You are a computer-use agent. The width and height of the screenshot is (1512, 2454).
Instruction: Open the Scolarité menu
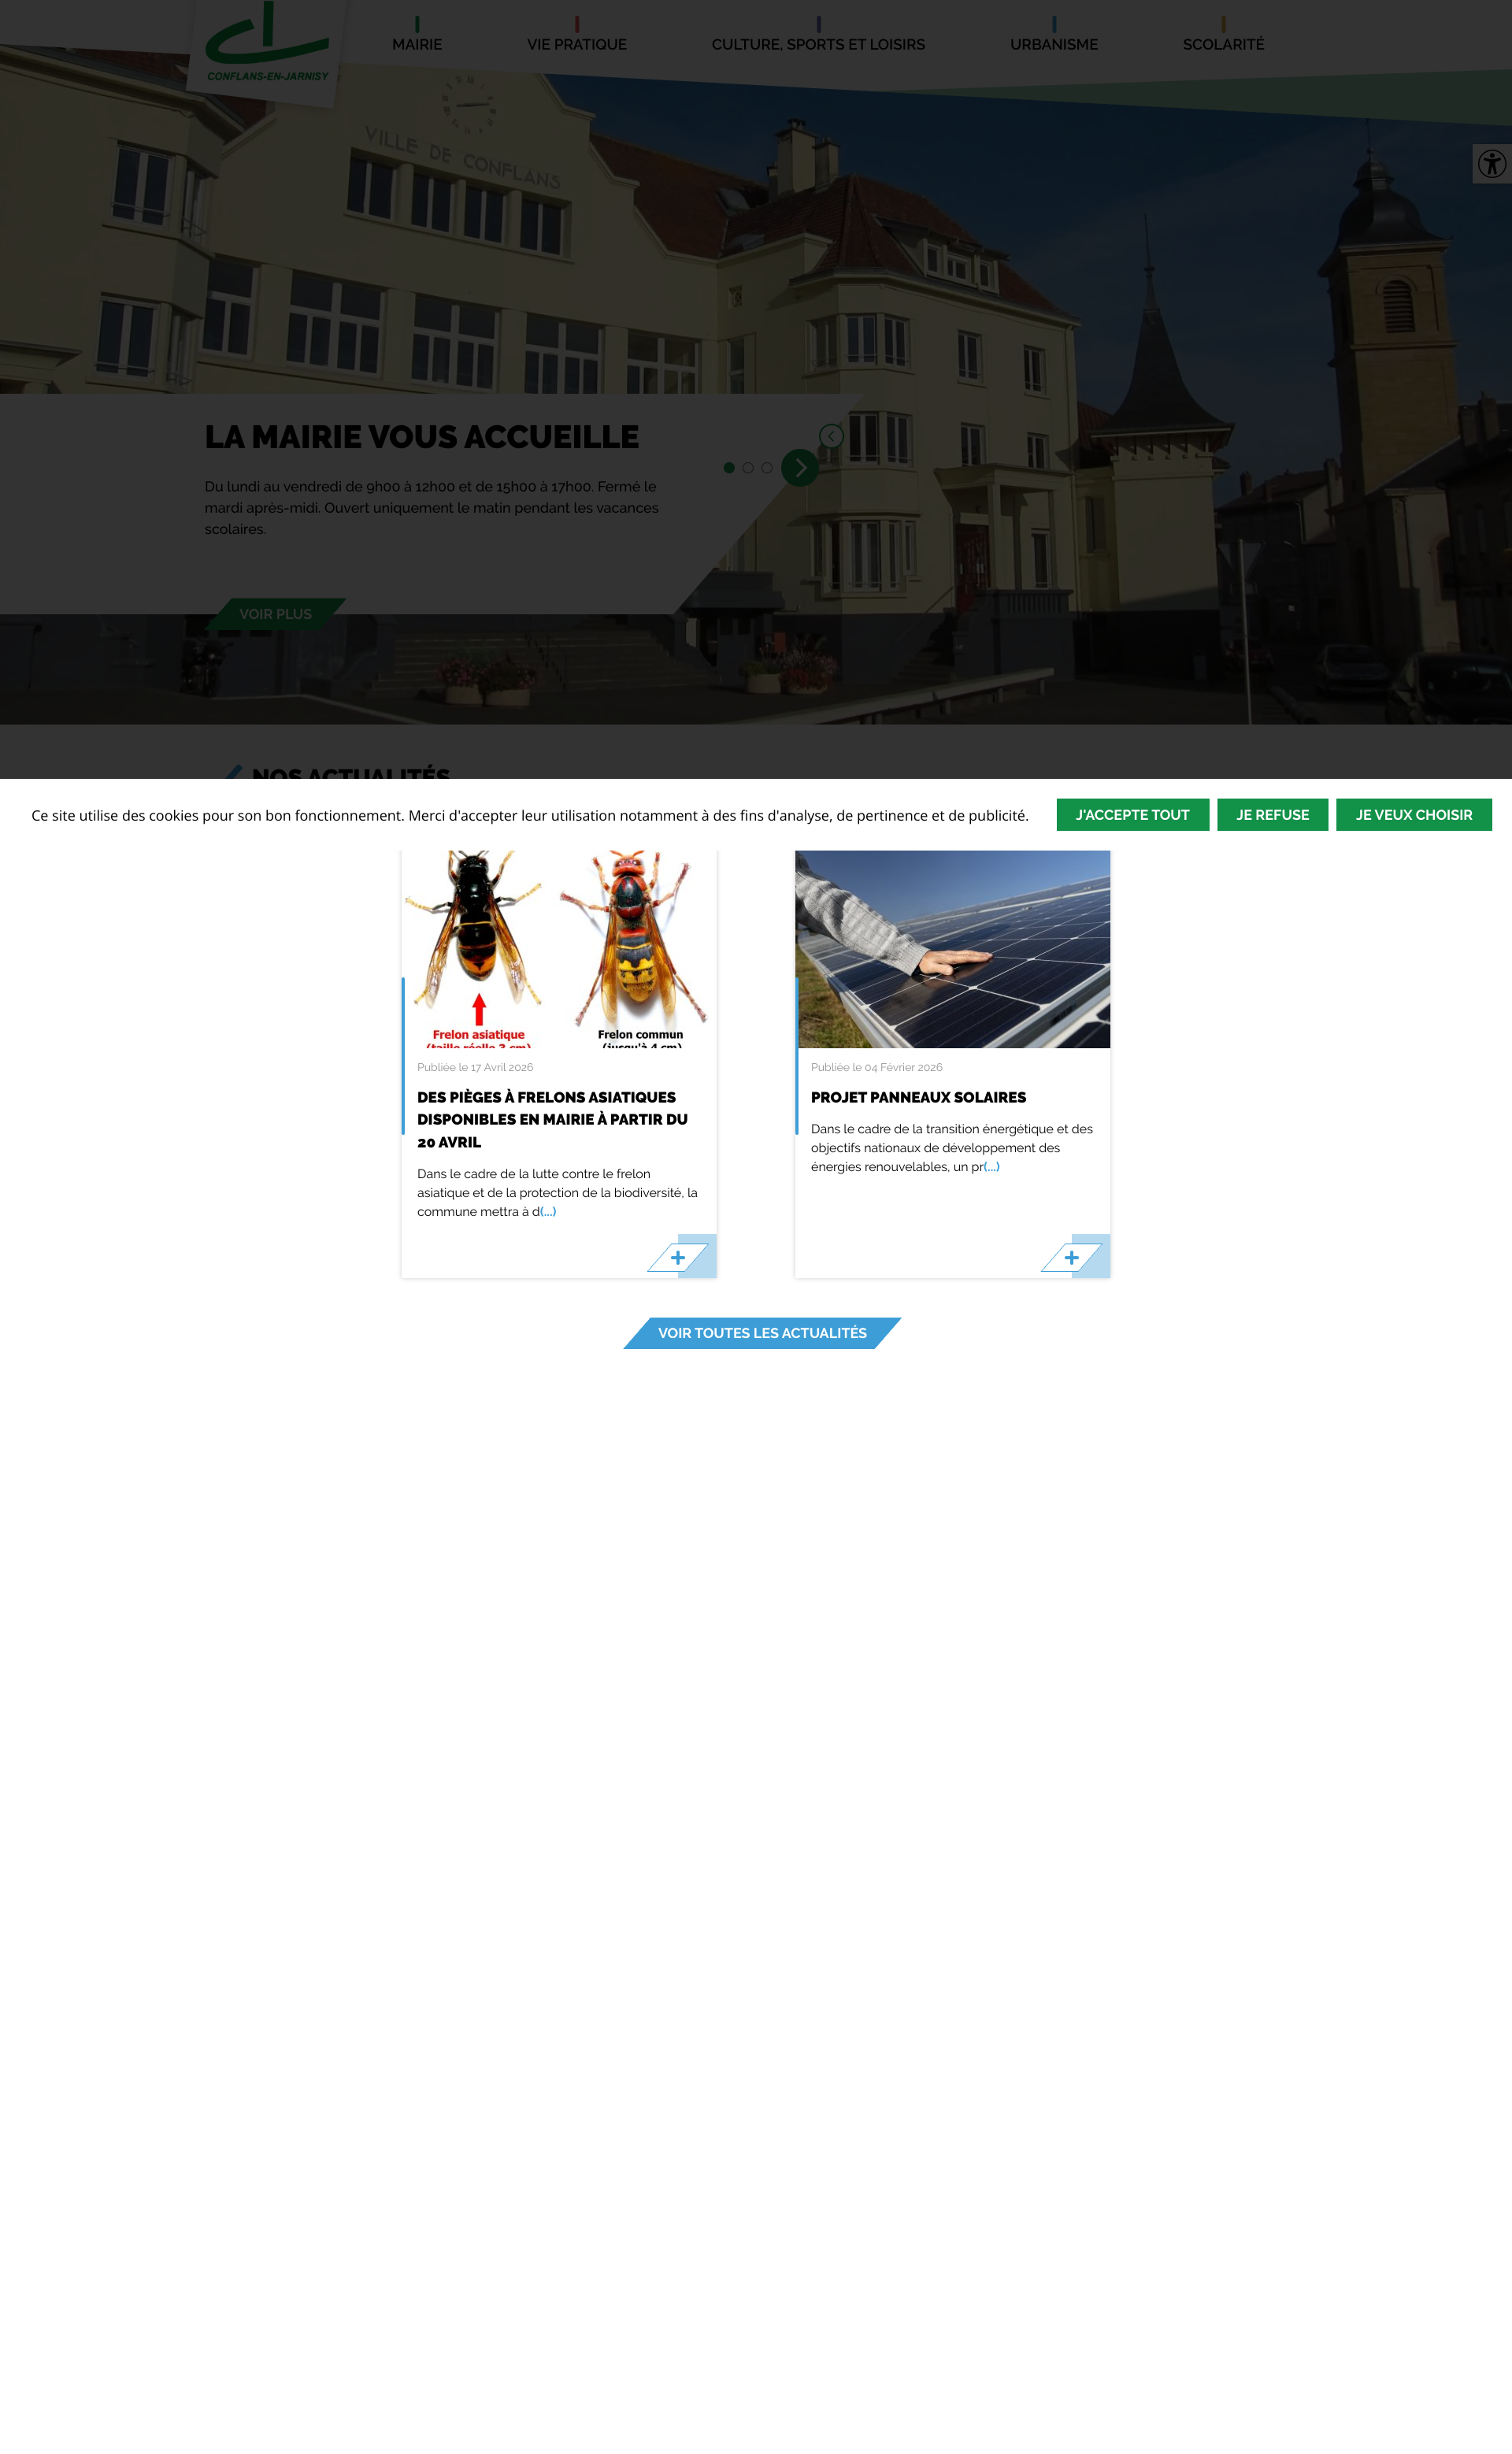(x=1223, y=44)
